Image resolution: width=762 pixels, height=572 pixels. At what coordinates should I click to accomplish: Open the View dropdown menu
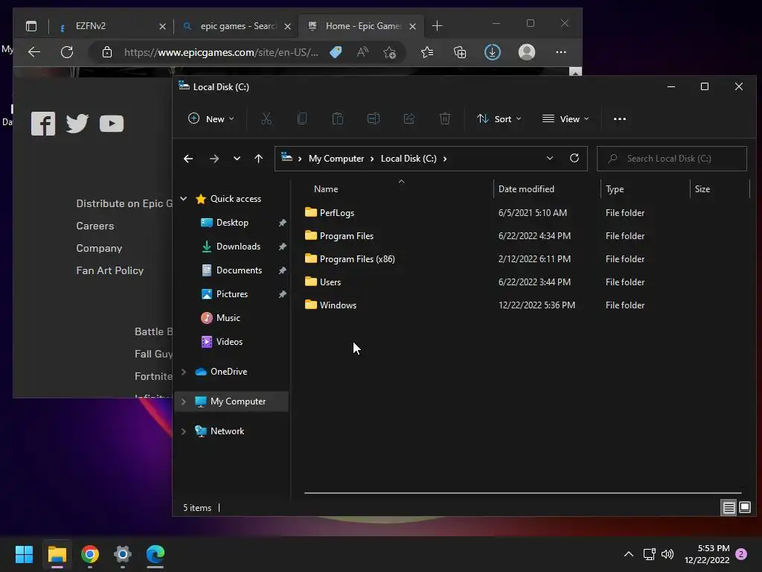click(566, 118)
